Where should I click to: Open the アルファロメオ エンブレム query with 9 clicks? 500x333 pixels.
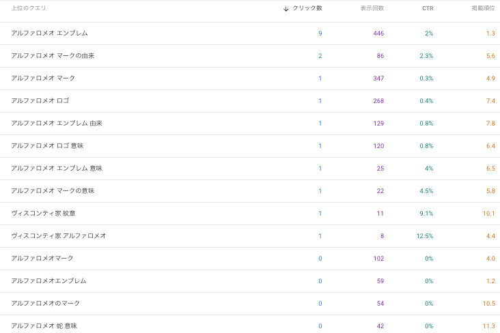click(49, 33)
